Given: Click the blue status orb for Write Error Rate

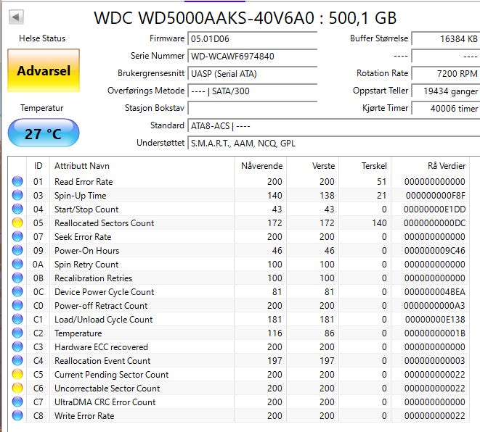Looking at the screenshot, I should pyautogui.click(x=17, y=415).
